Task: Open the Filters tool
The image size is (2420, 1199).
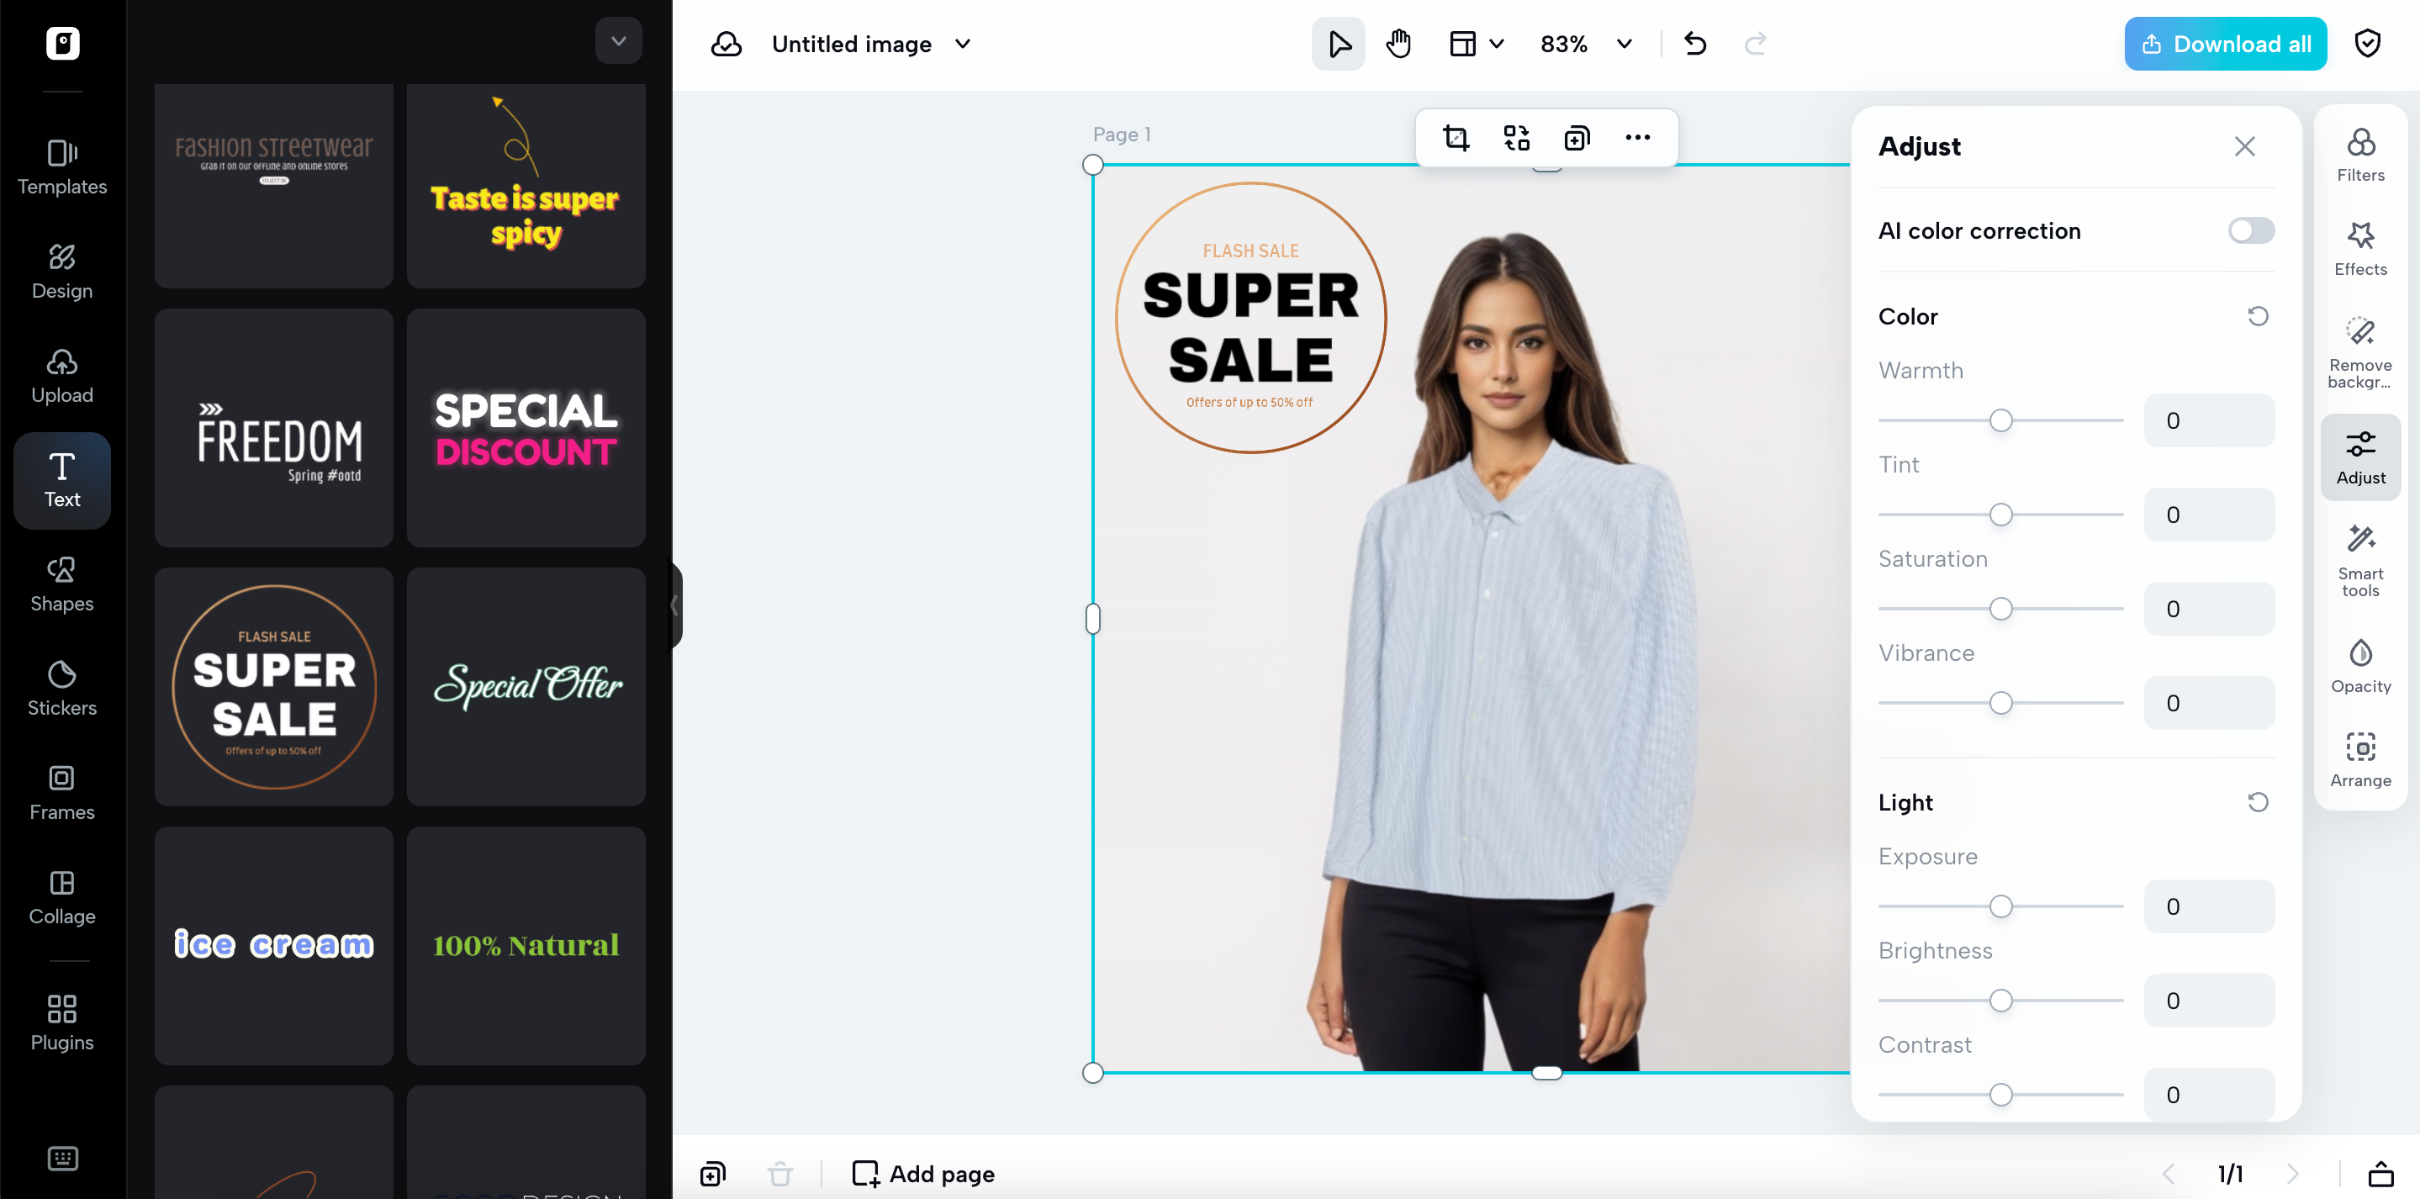Action: pyautogui.click(x=2359, y=156)
